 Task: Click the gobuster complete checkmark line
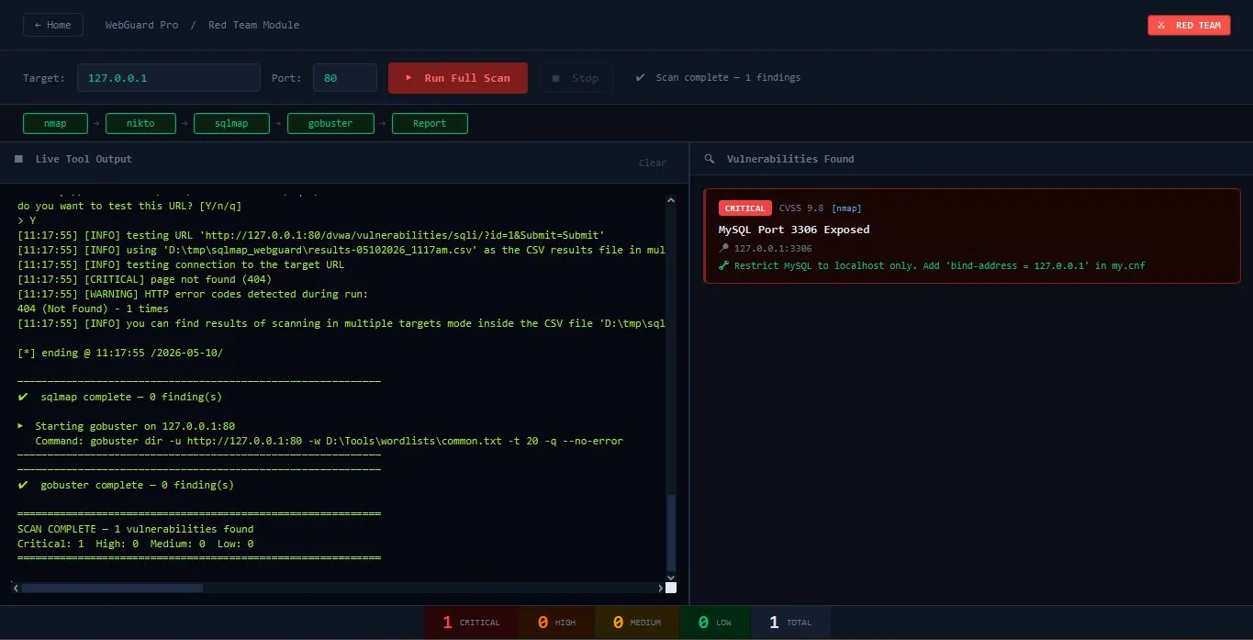point(126,485)
